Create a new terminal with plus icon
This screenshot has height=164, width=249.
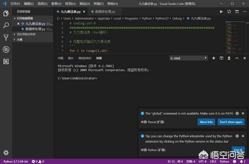tap(214, 58)
